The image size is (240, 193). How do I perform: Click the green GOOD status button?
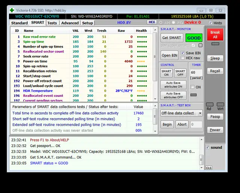tap(194, 38)
